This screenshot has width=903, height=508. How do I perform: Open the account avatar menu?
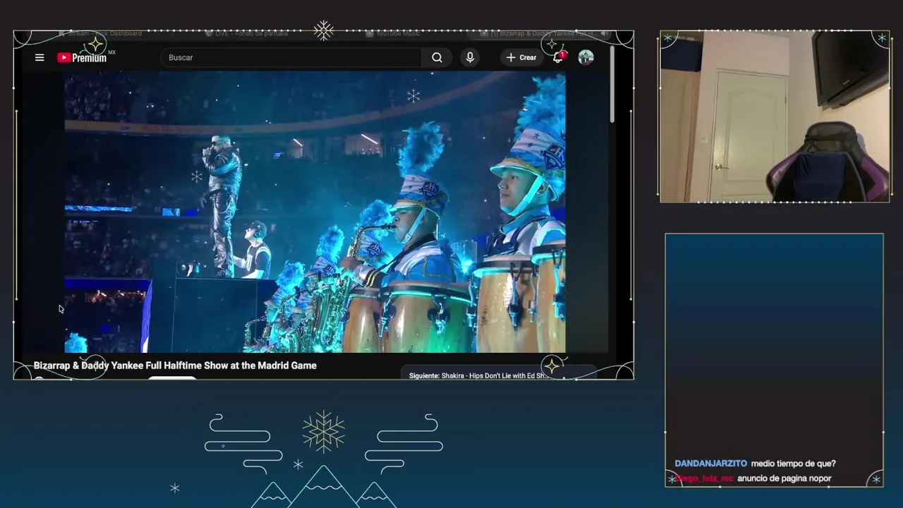tap(586, 58)
